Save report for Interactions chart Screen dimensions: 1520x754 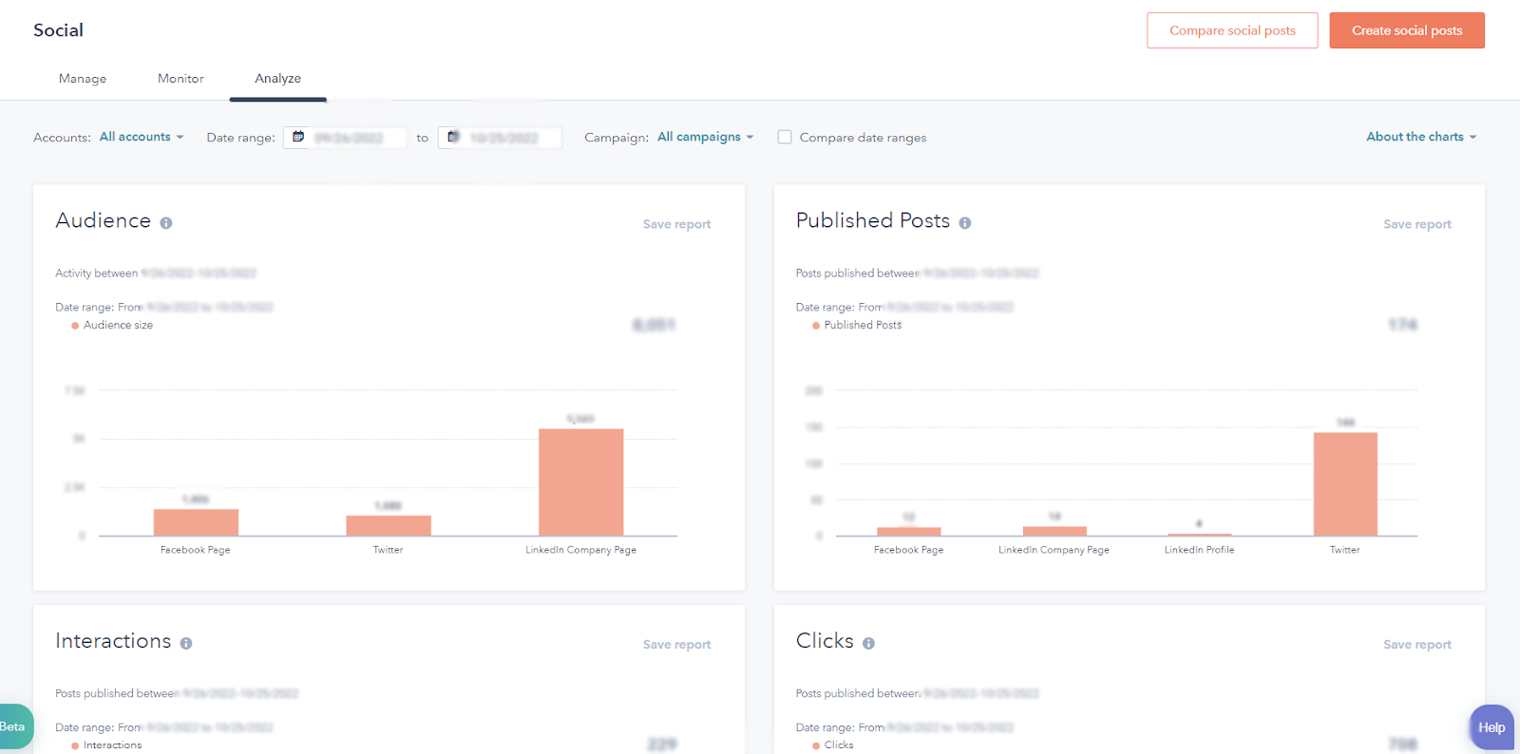pyautogui.click(x=676, y=644)
